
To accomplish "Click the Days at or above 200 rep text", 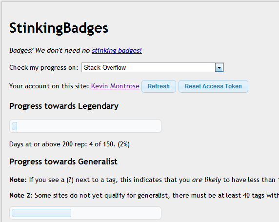I will [x=69, y=144].
